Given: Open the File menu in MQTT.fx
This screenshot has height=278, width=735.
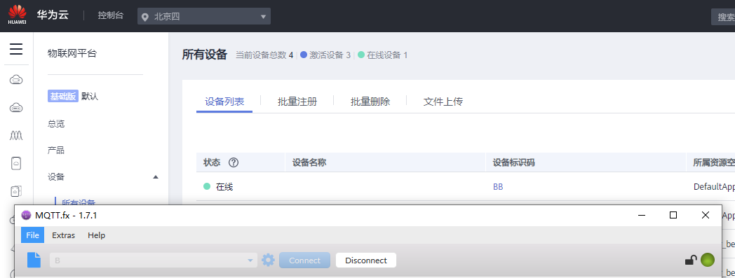Looking at the screenshot, I should tap(32, 235).
